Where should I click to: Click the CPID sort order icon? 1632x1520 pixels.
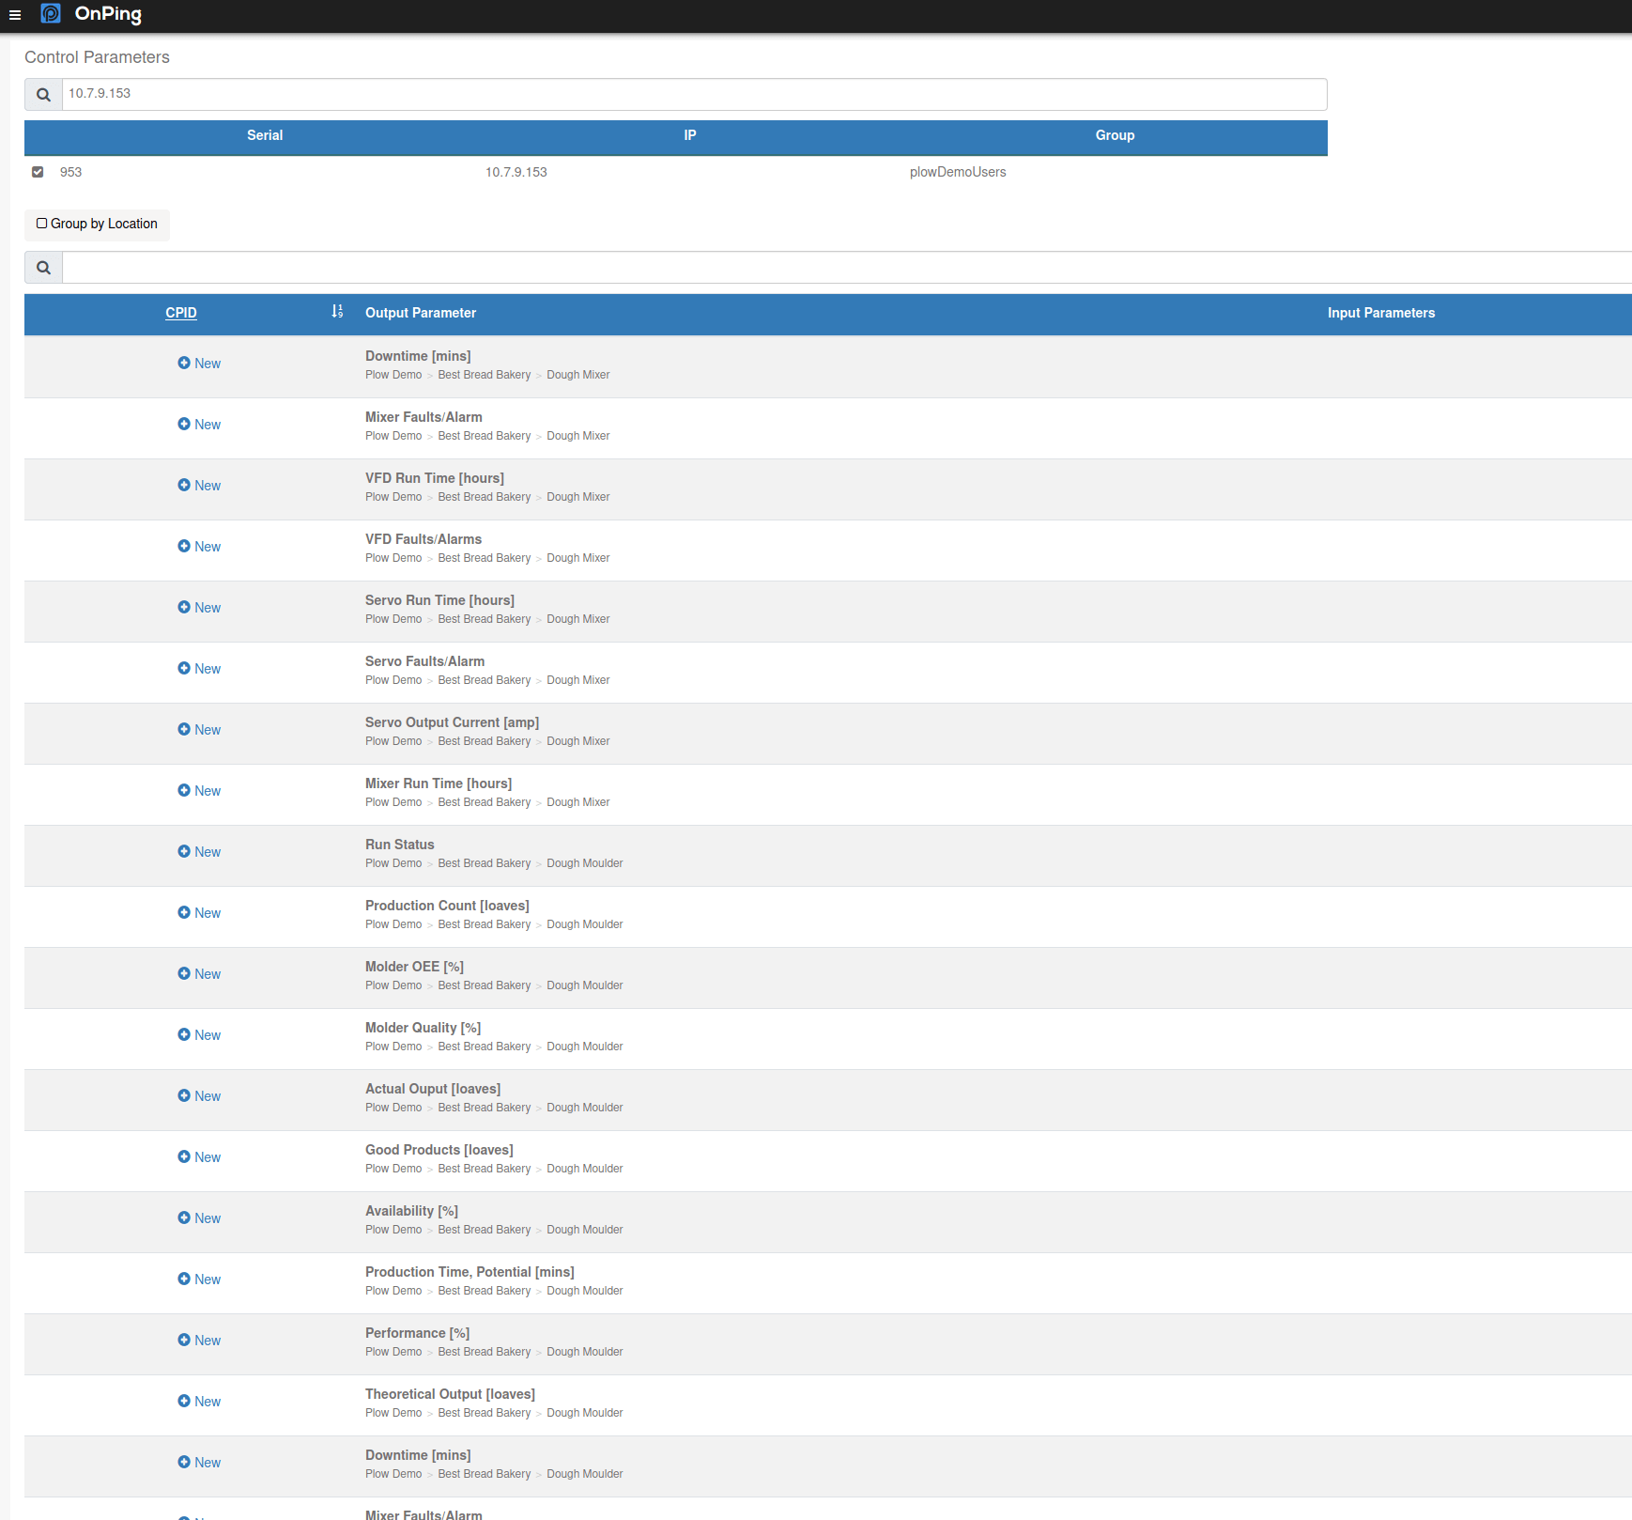click(337, 312)
